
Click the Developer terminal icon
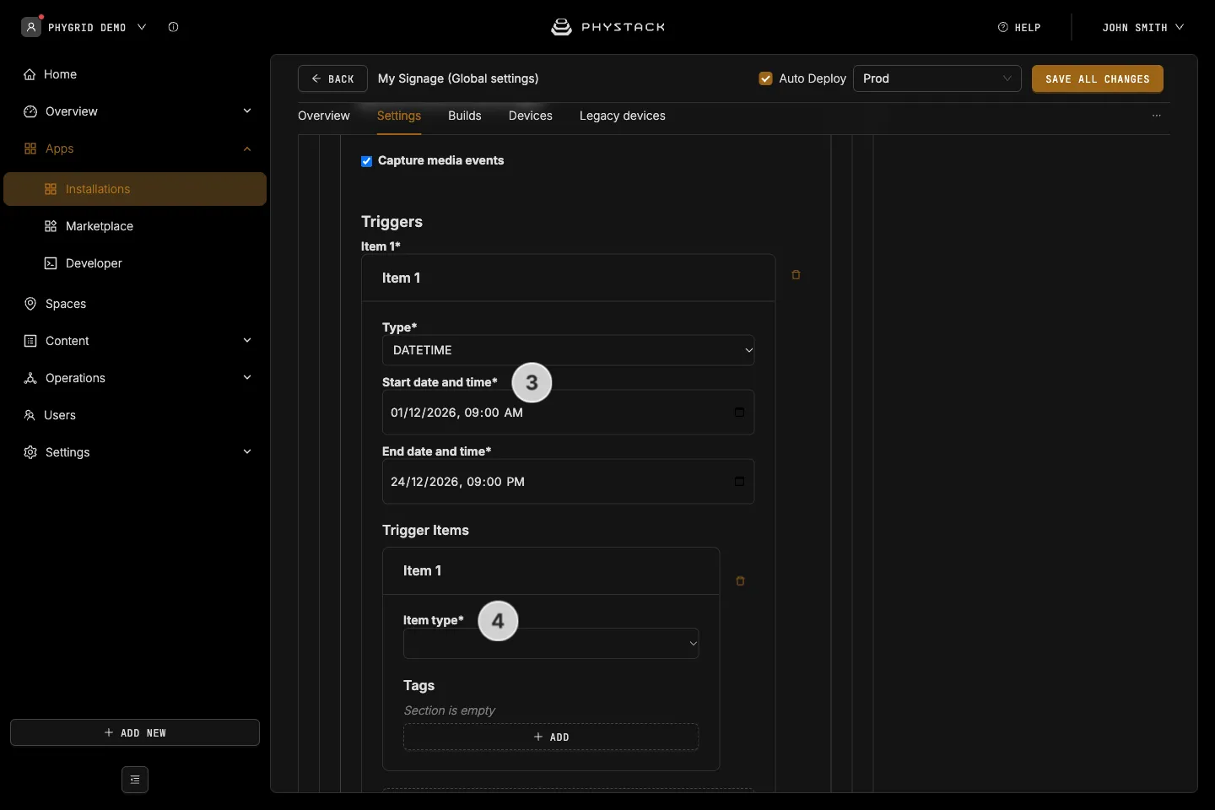[x=51, y=263]
